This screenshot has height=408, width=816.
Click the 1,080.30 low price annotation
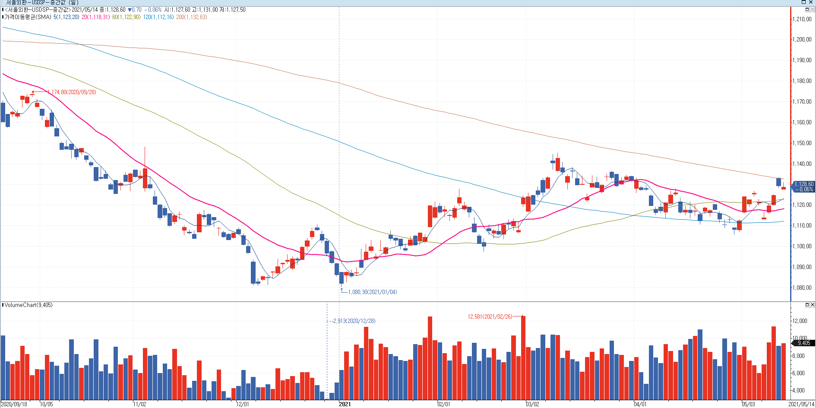[373, 292]
